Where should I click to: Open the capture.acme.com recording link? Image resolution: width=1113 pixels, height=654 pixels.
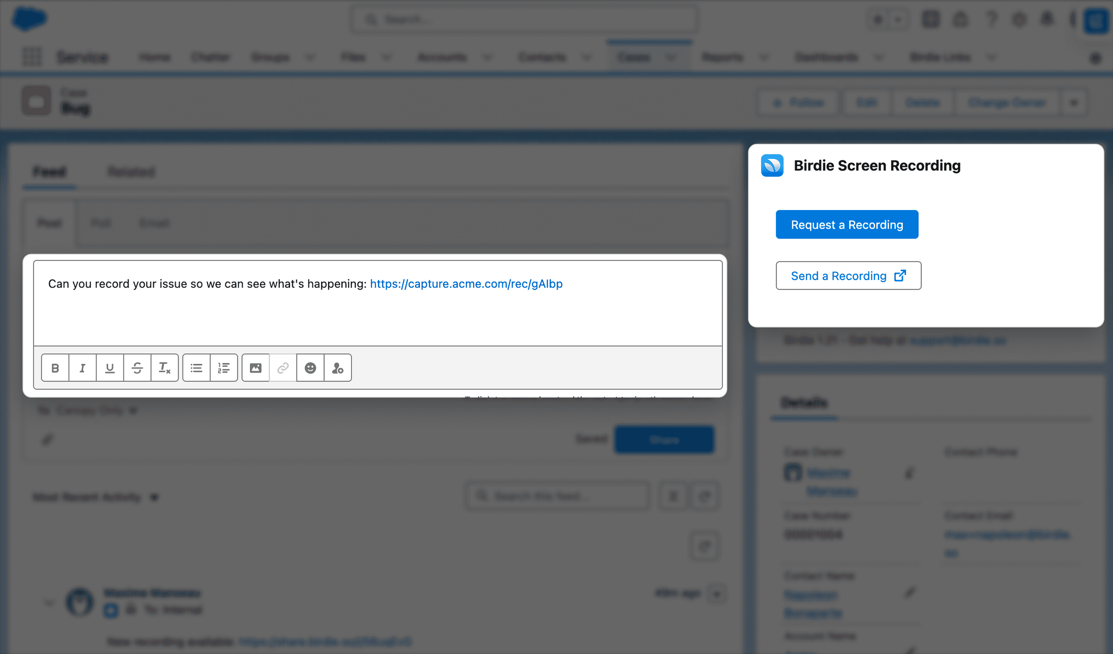pos(466,283)
